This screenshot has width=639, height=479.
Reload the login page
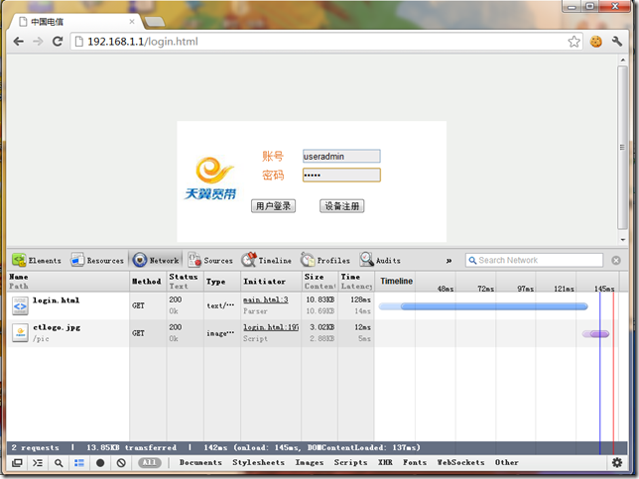coord(58,41)
